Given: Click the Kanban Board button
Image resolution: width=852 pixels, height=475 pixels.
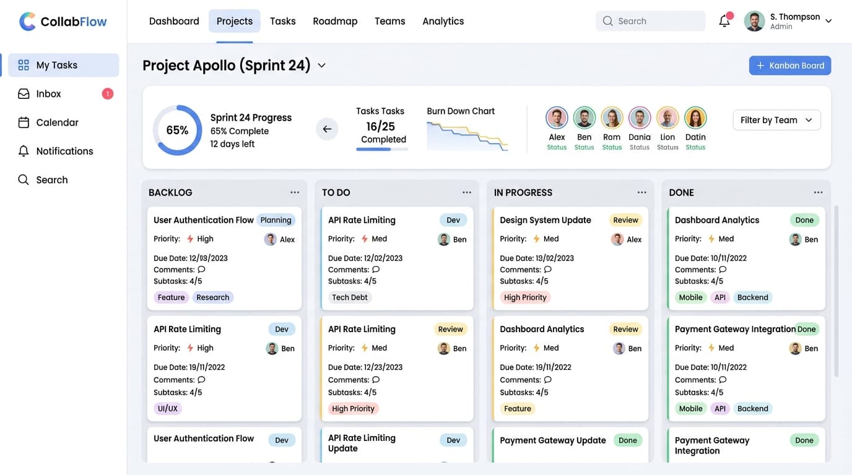Looking at the screenshot, I should (790, 66).
